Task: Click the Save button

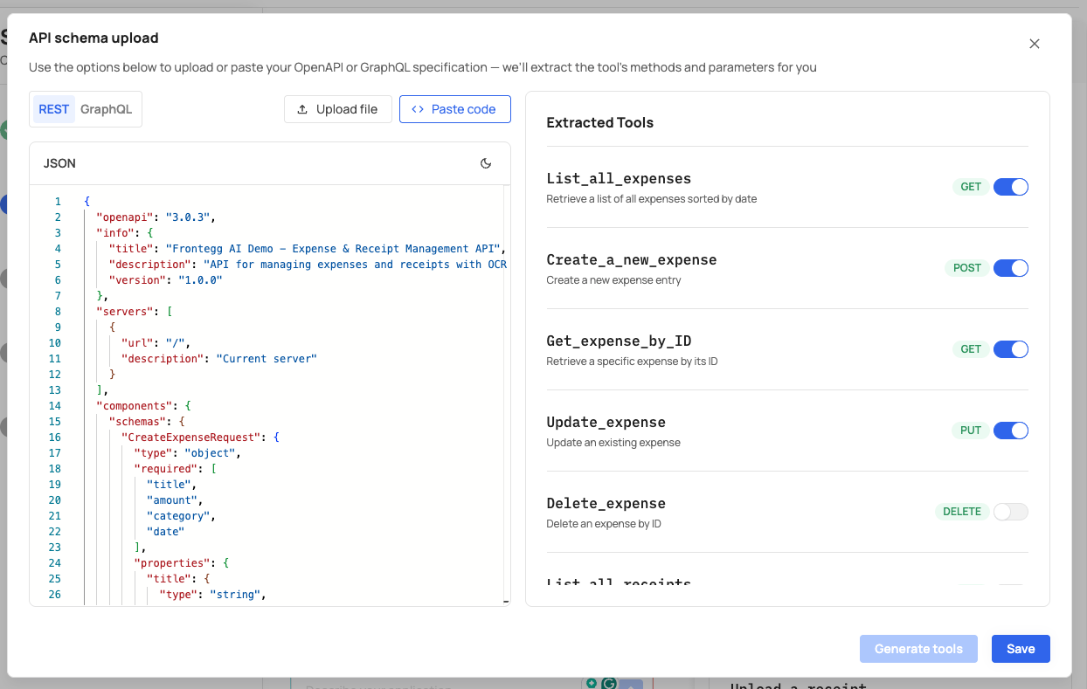Action: pyautogui.click(x=1021, y=649)
